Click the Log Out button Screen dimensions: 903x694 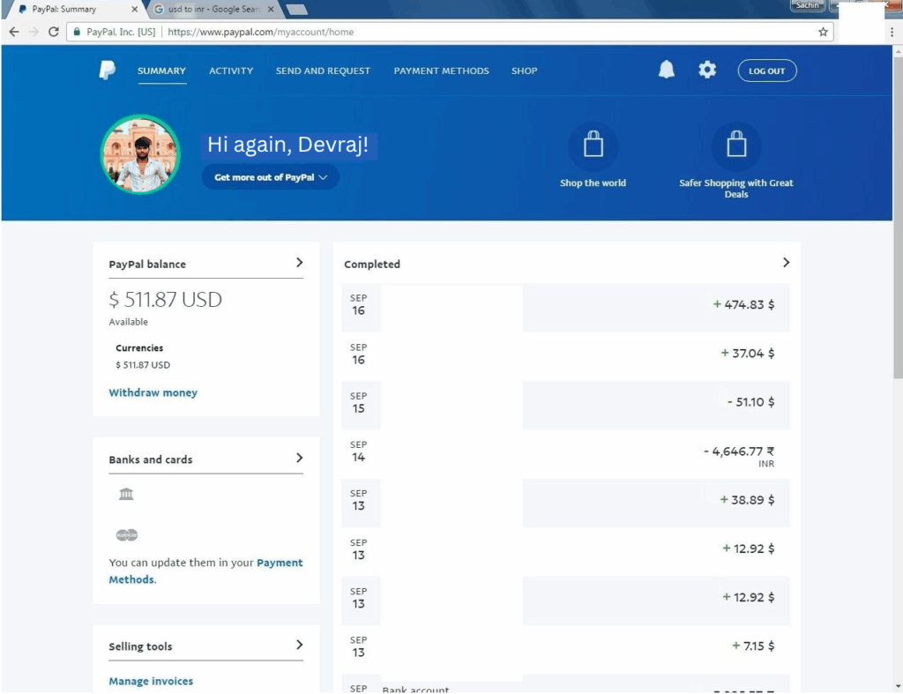[766, 71]
